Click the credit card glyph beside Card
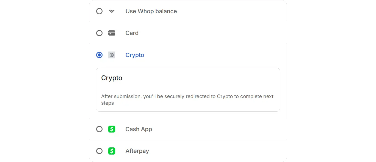This screenshot has height=162, width=376. (x=112, y=33)
